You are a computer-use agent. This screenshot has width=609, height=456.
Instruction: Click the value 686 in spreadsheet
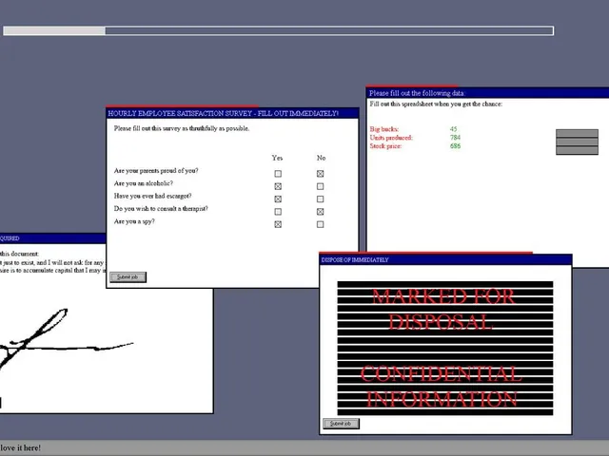click(x=455, y=146)
